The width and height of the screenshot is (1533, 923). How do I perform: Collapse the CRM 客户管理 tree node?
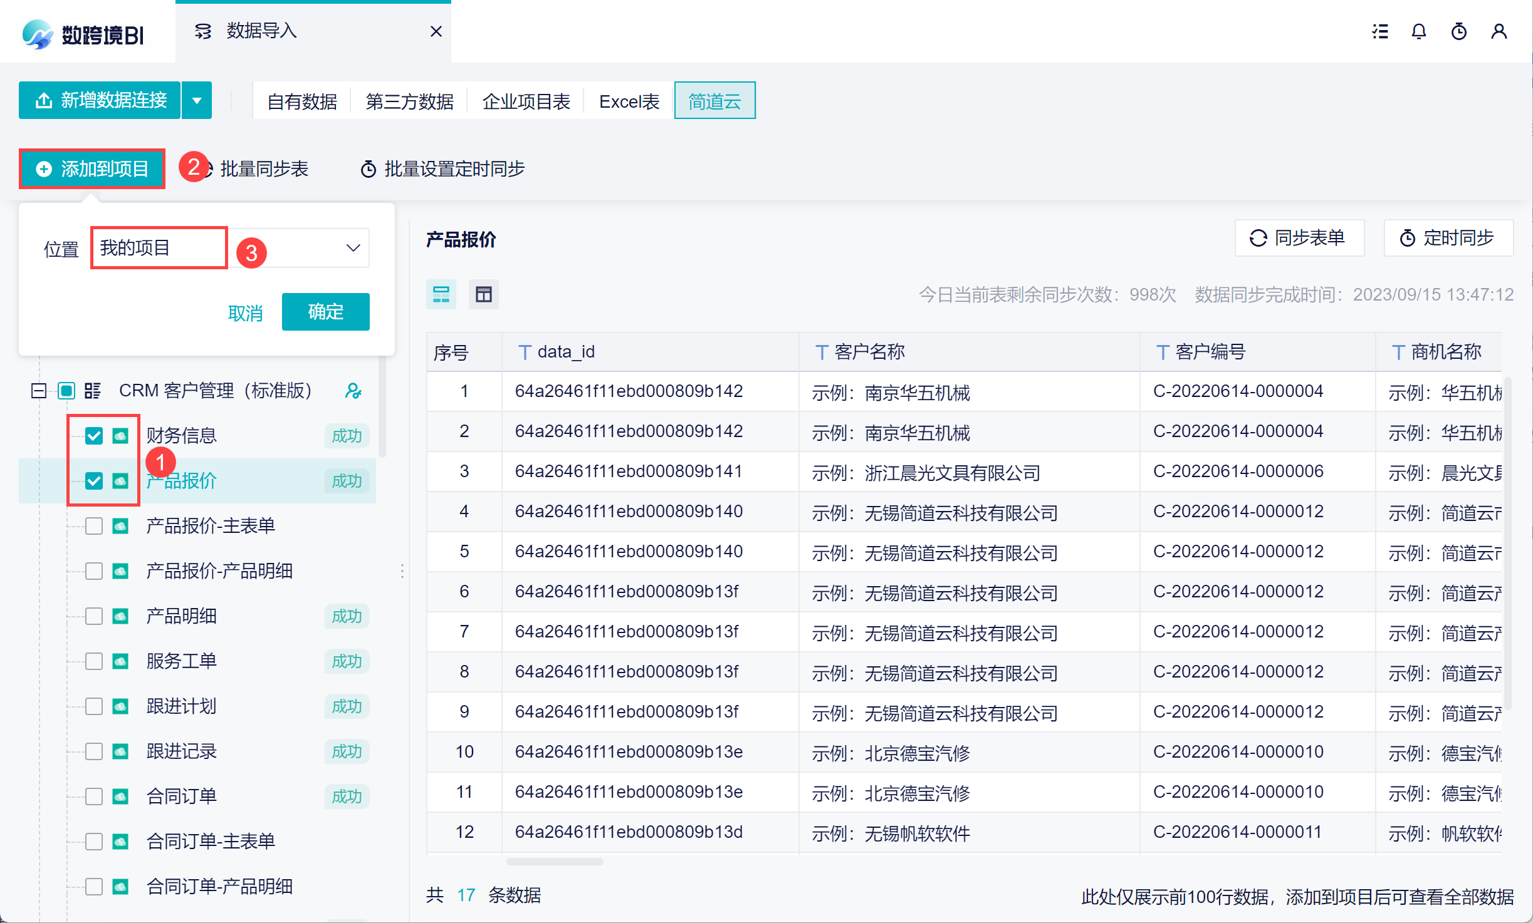pos(39,391)
